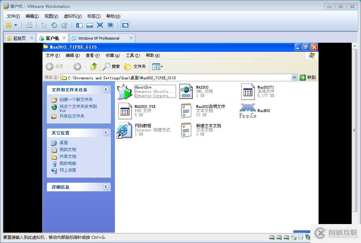Open Explorer 文件(F) menu in the guest window
Screen dimensions: 361x243
53,55
